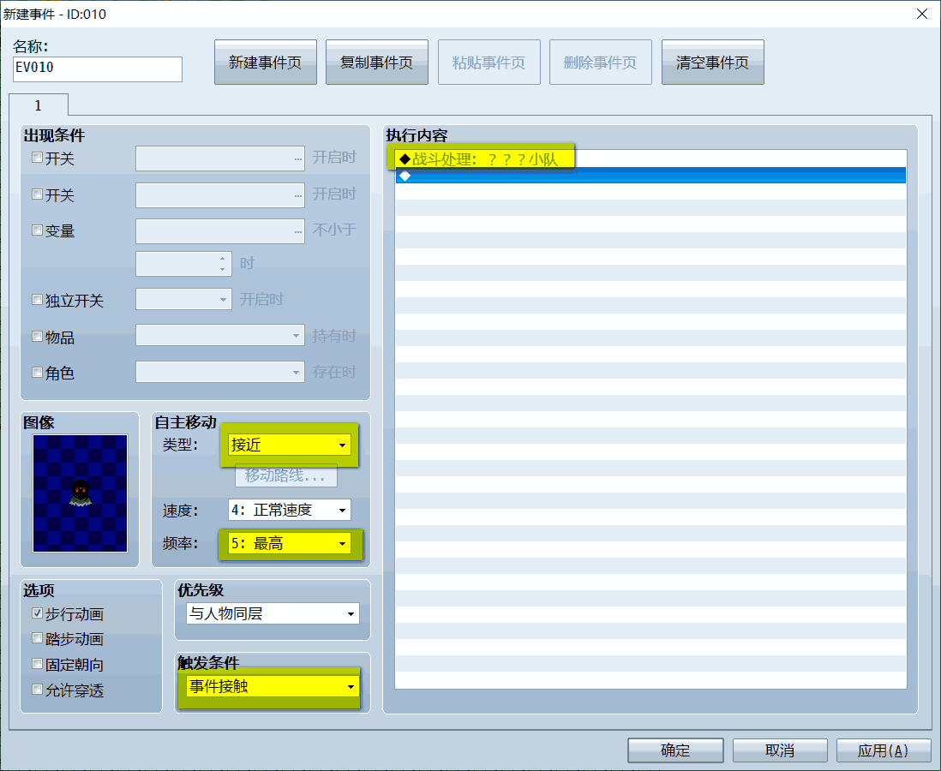Open the 触发条件 dropdown 事件接触
Viewport: 941px width, 771px height.
(273, 686)
